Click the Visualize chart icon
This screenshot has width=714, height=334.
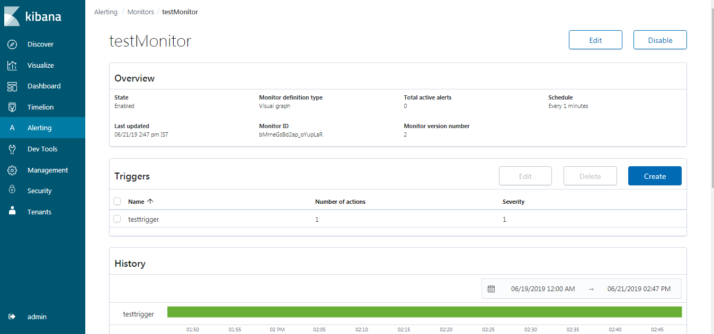pos(12,66)
